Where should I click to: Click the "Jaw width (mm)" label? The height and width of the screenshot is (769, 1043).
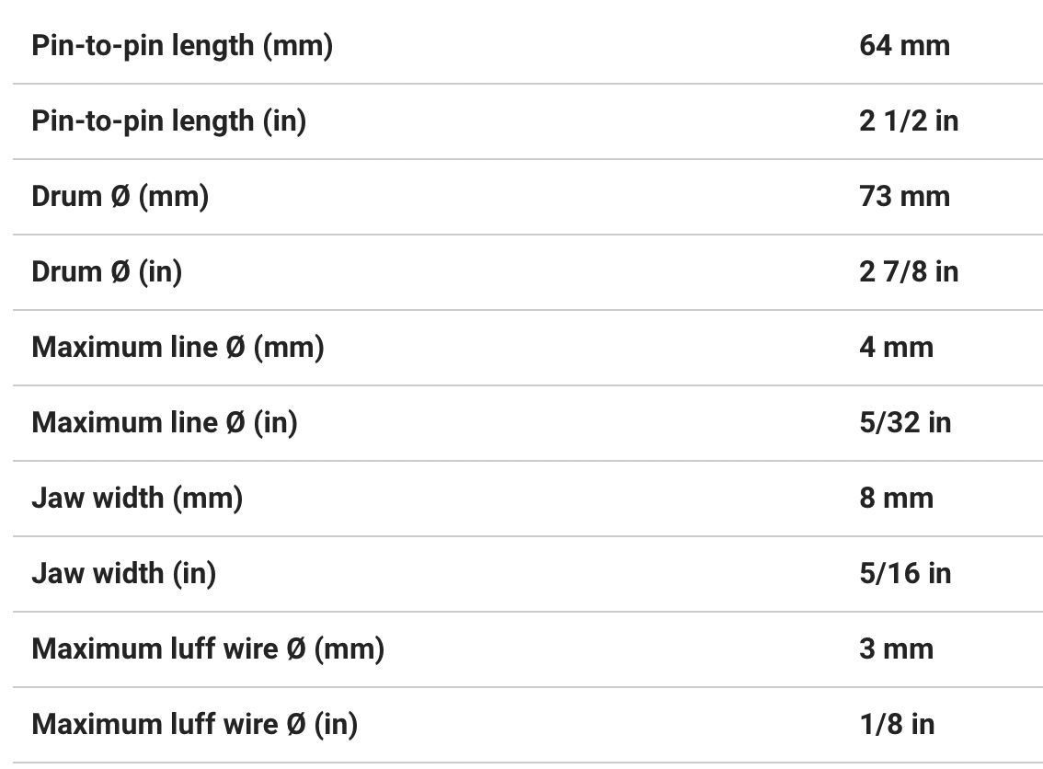pos(137,498)
